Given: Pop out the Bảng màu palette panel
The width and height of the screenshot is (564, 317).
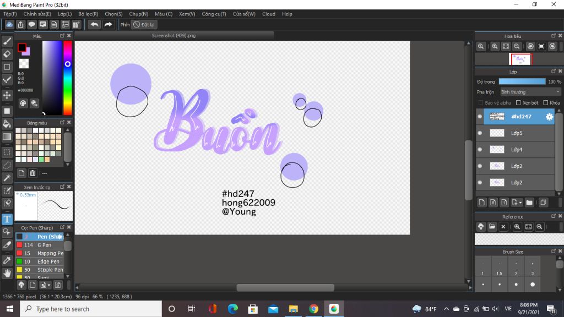Looking at the screenshot, I should click(62, 122).
